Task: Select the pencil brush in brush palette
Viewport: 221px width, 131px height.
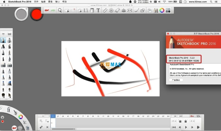Action: (3, 40)
